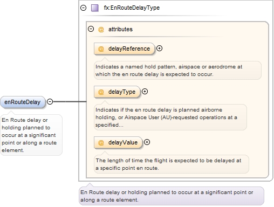
Task: Expand the delayType attribute plus icon
Action: (145, 92)
